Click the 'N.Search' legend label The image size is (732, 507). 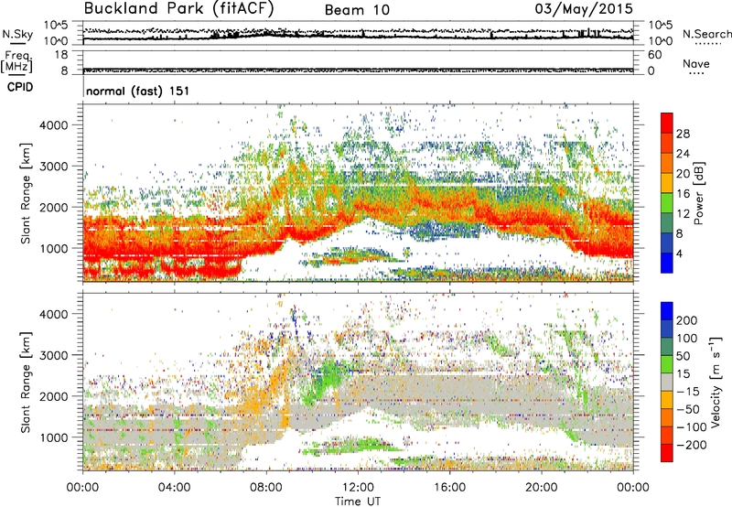point(706,34)
